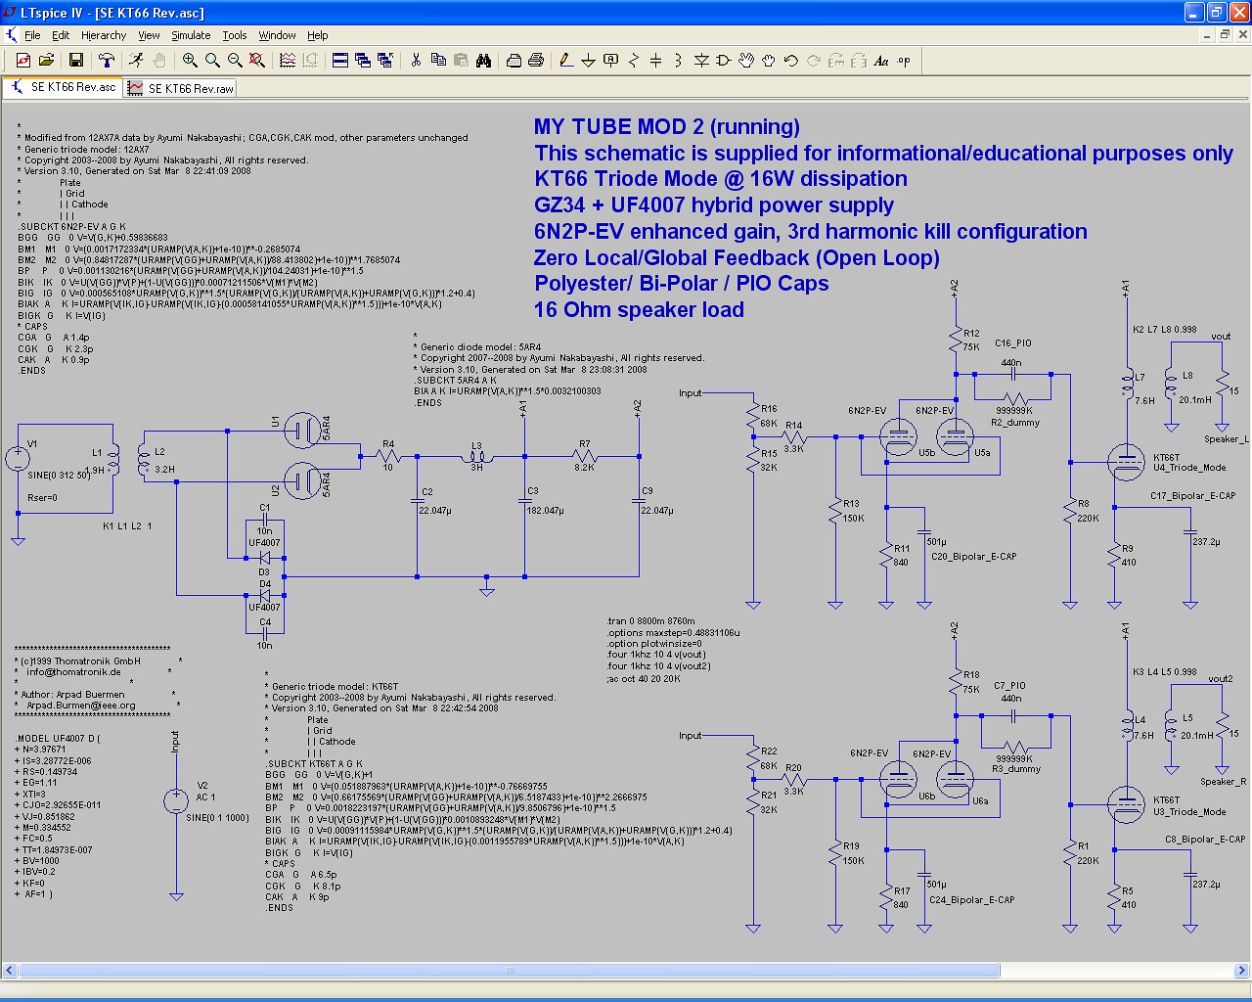Switch to the SE KT66 Rev.asc tab
1252x1002 pixels.
63,87
